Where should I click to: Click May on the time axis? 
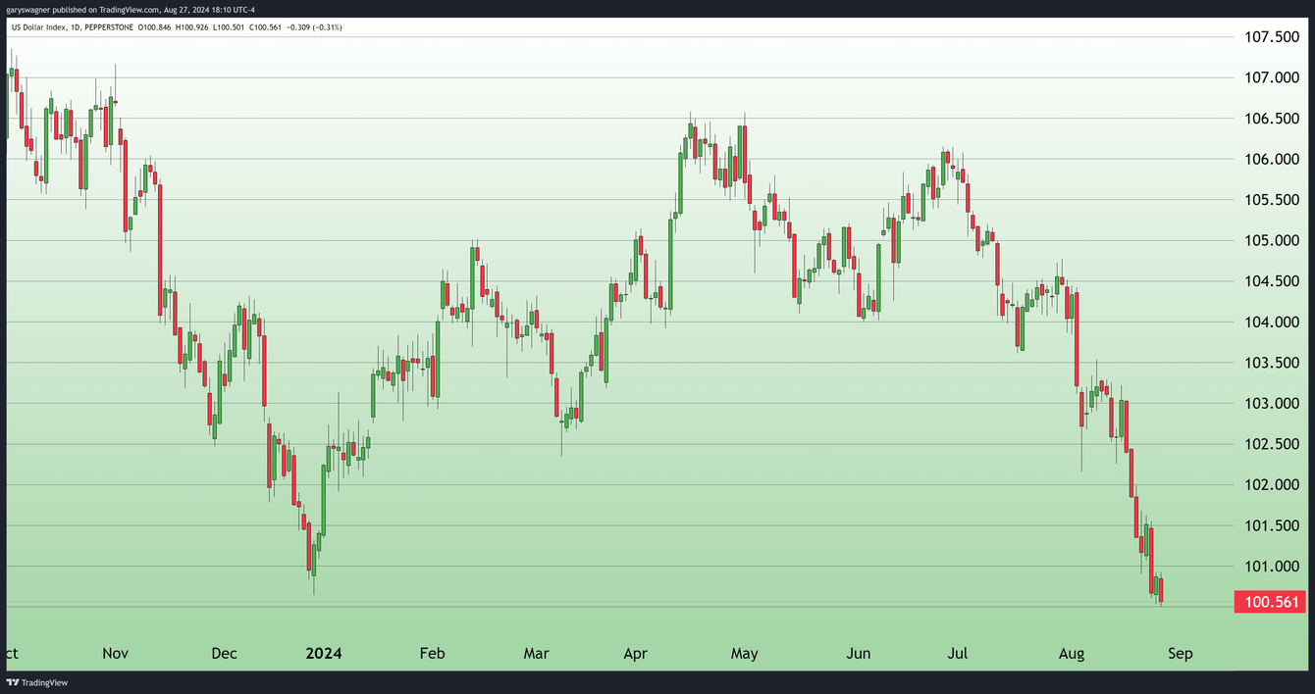[x=744, y=653]
